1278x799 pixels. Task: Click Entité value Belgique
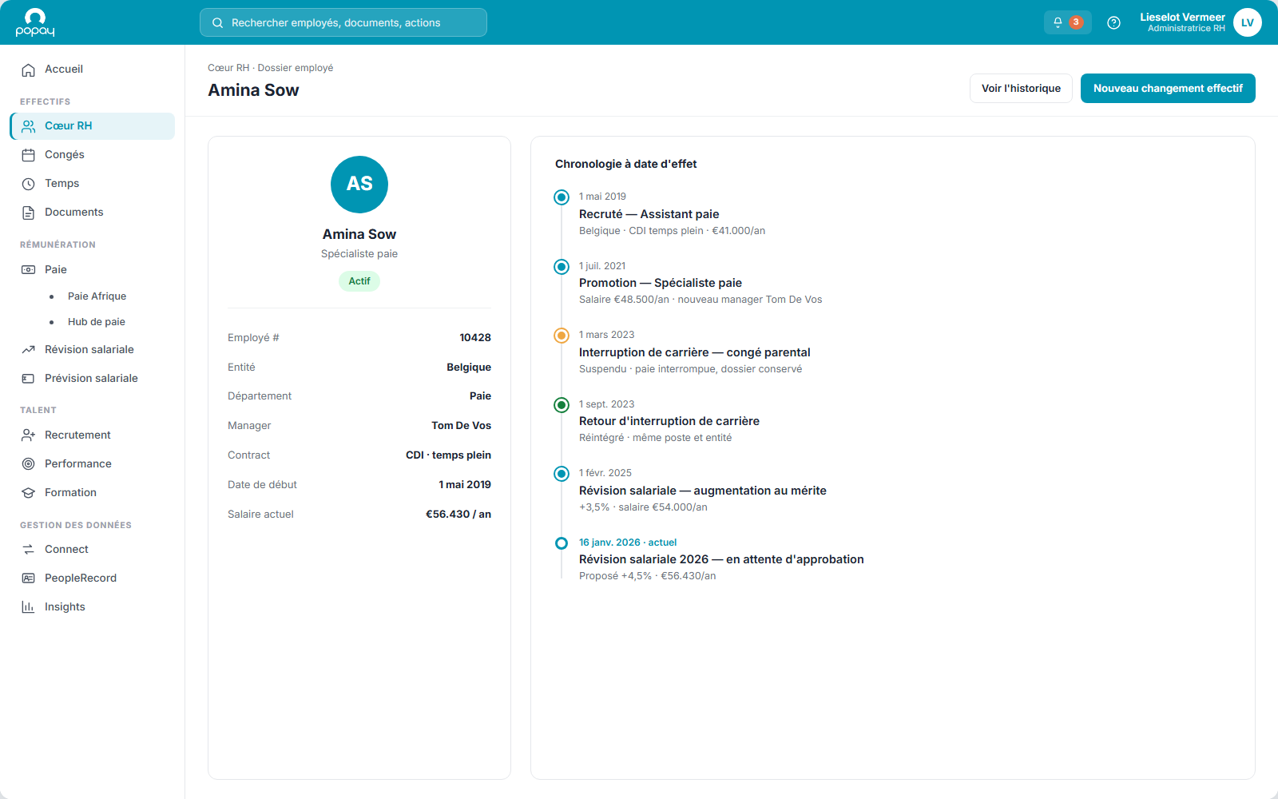[469, 368]
